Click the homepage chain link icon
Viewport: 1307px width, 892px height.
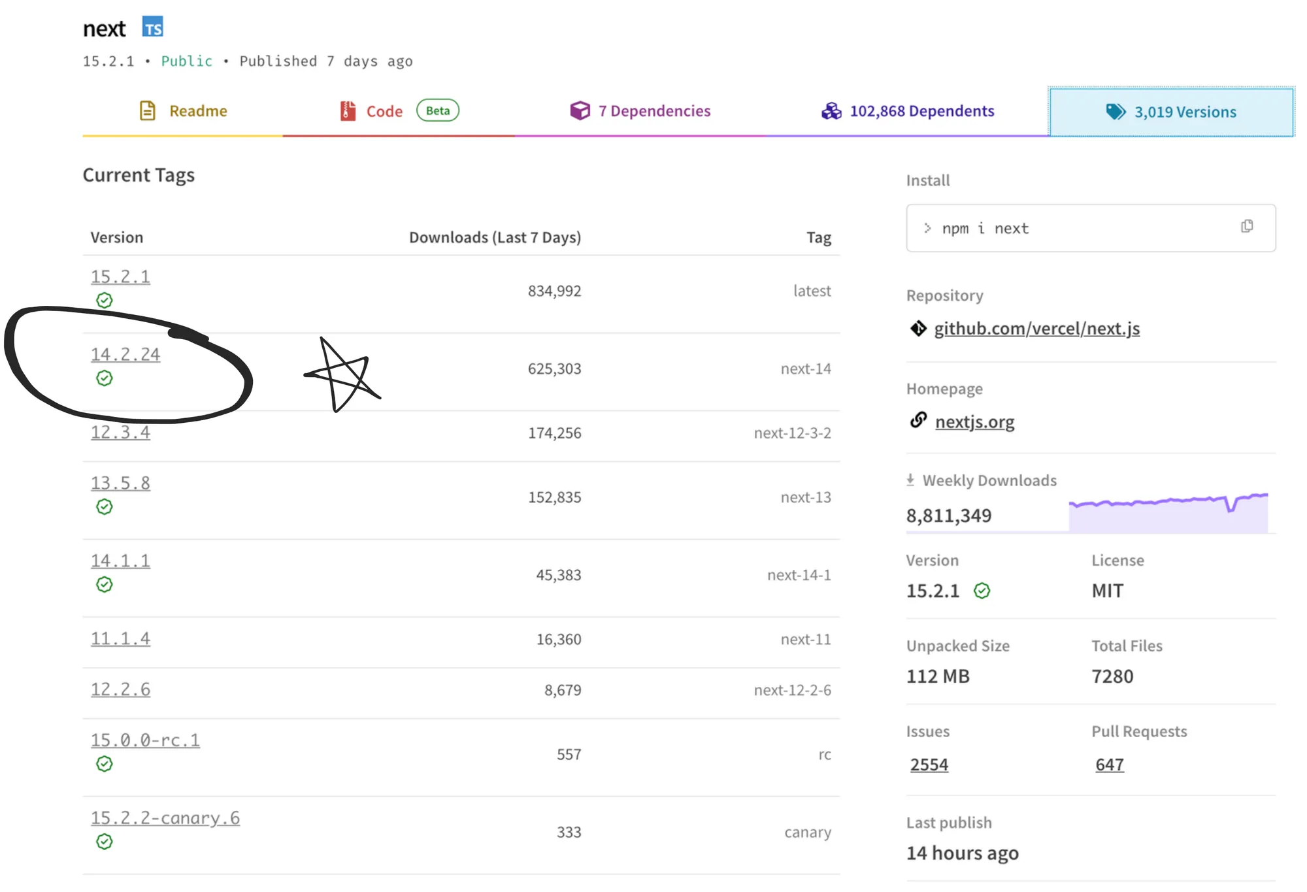pyautogui.click(x=918, y=420)
